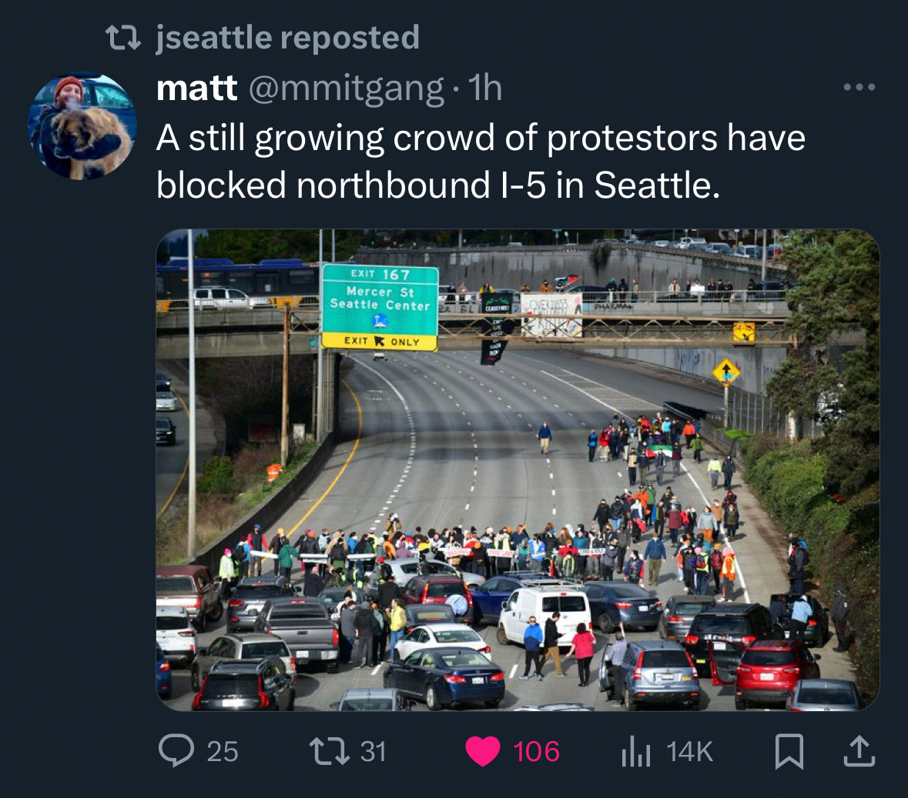Click the "matt" display name

196,88
